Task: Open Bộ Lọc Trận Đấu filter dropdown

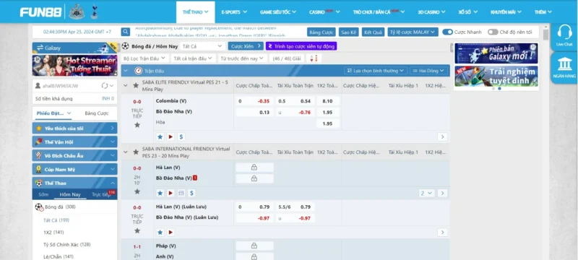Action: pos(145,58)
